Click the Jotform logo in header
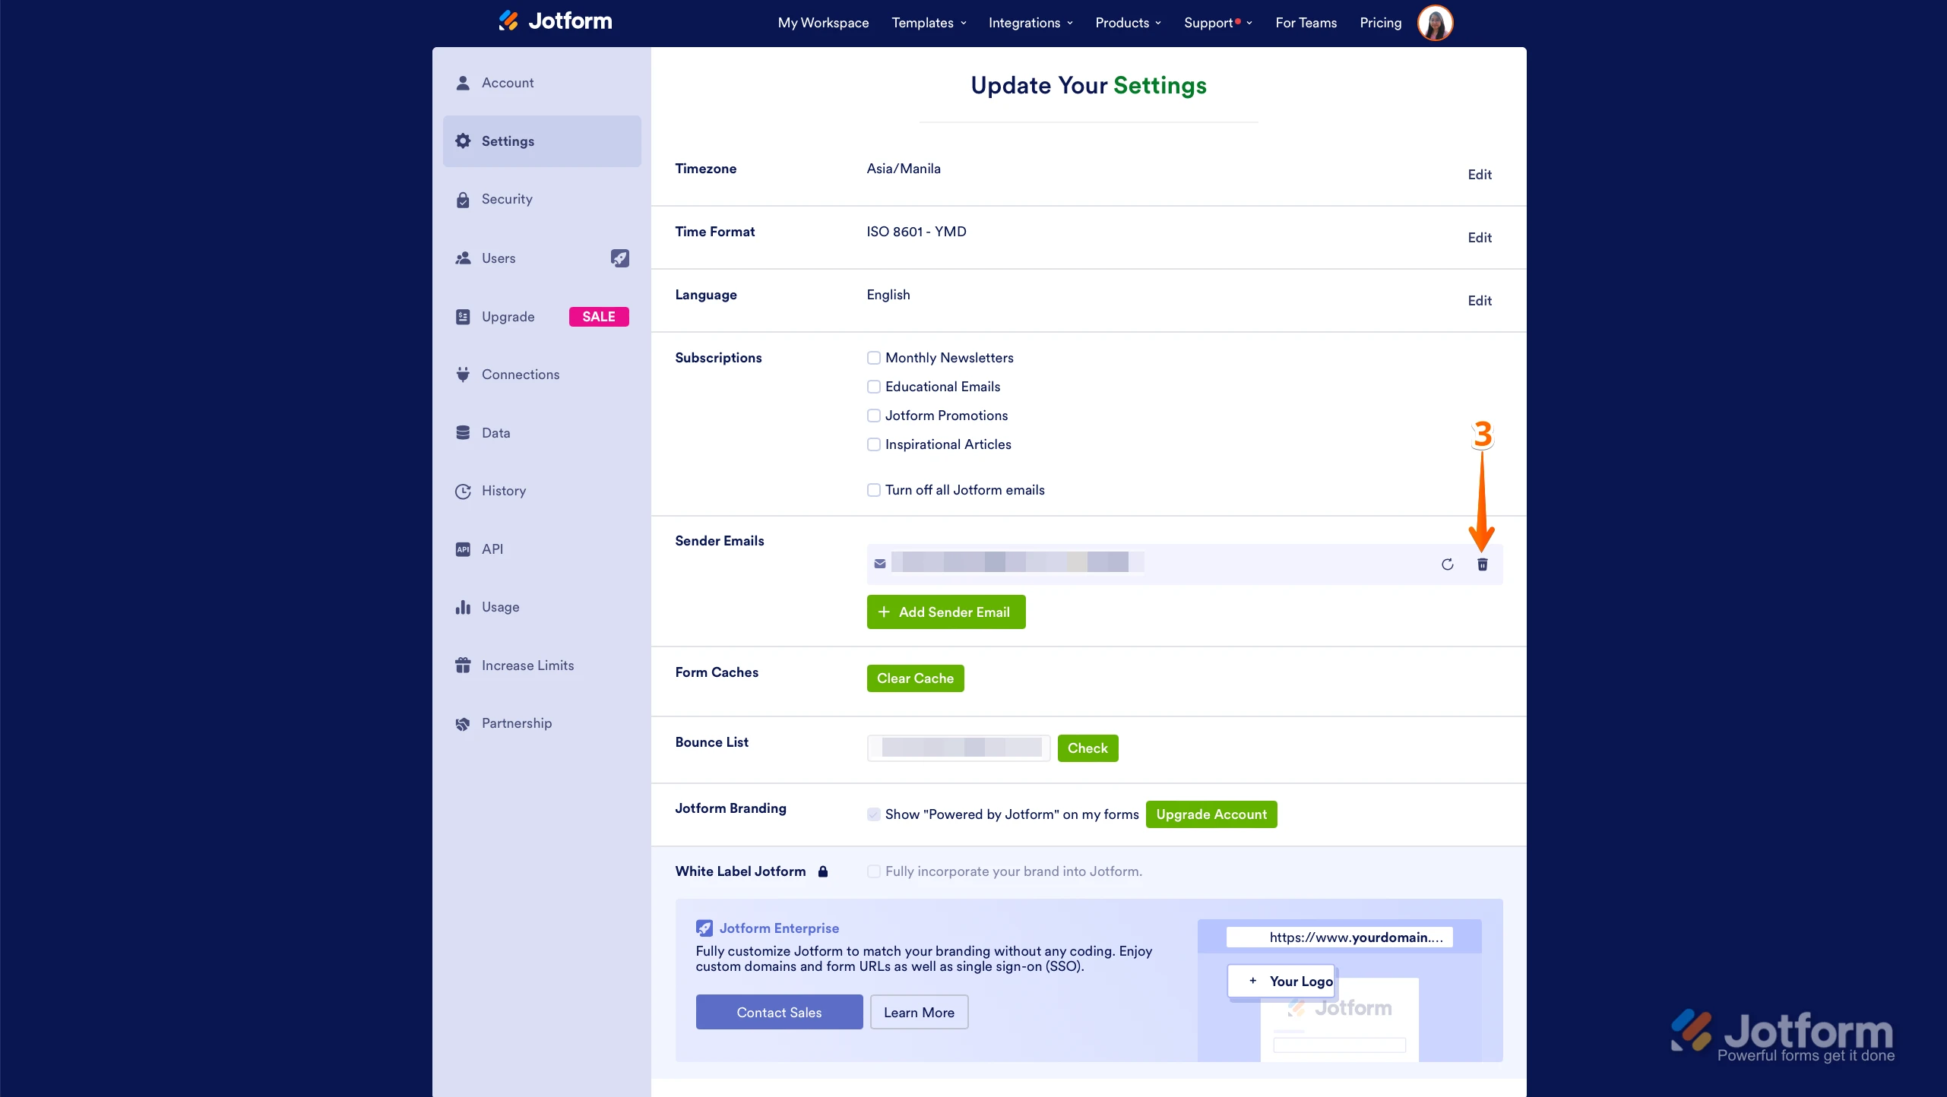The width and height of the screenshot is (1947, 1097). click(556, 21)
